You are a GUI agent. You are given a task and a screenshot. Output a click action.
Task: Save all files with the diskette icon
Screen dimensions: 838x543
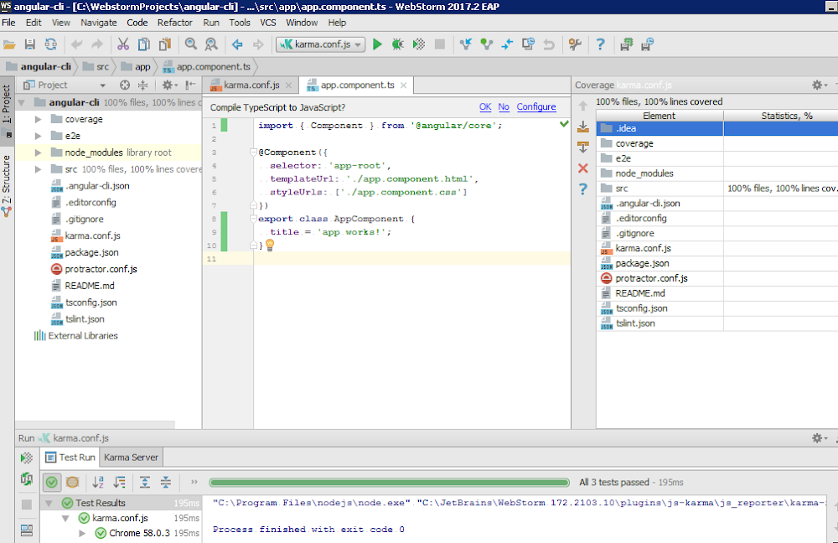[x=30, y=45]
